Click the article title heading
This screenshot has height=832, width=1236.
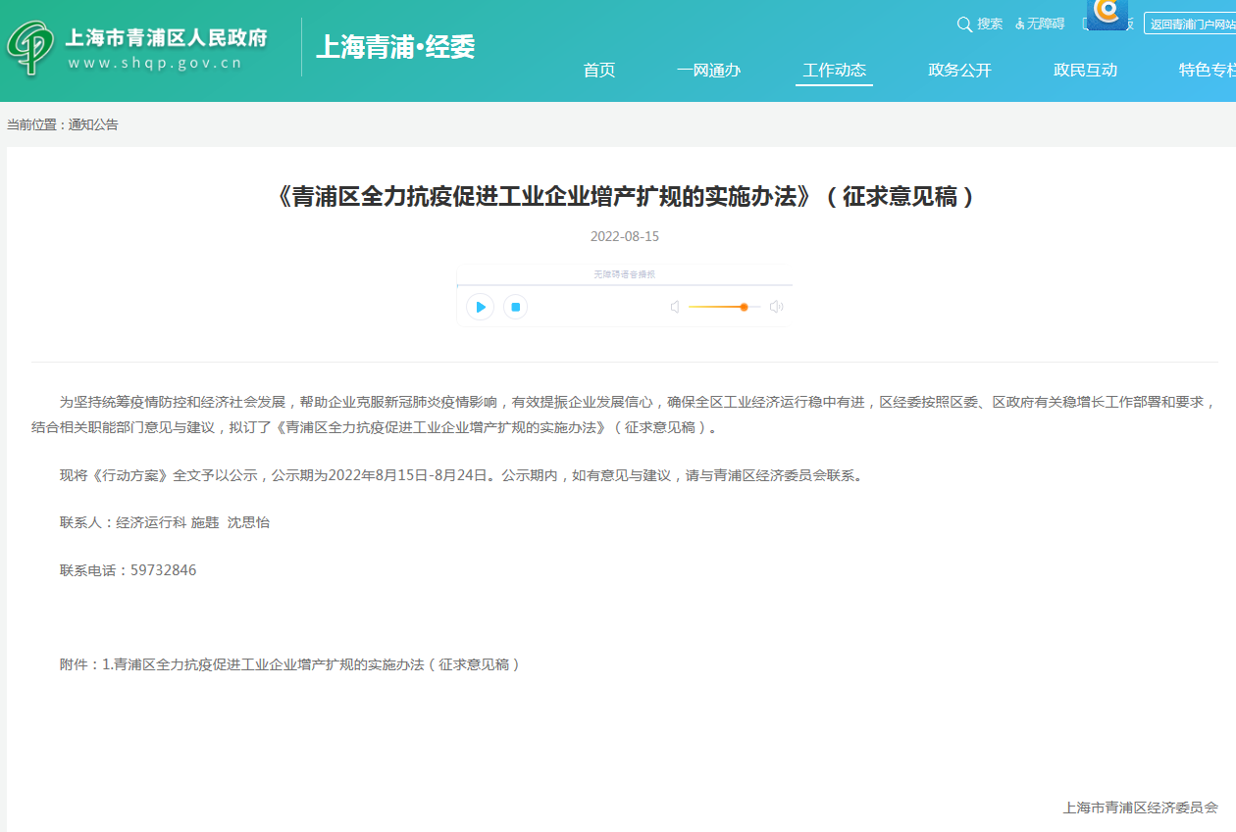[x=624, y=197]
